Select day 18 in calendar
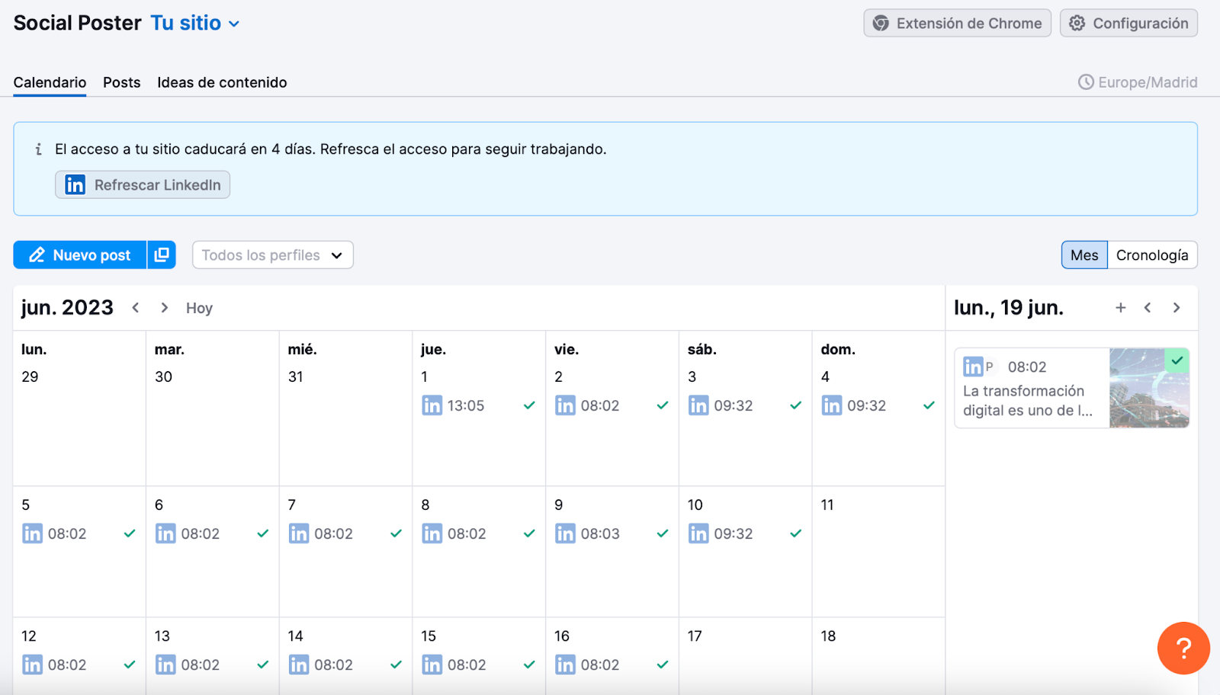The image size is (1220, 695). pos(878,656)
